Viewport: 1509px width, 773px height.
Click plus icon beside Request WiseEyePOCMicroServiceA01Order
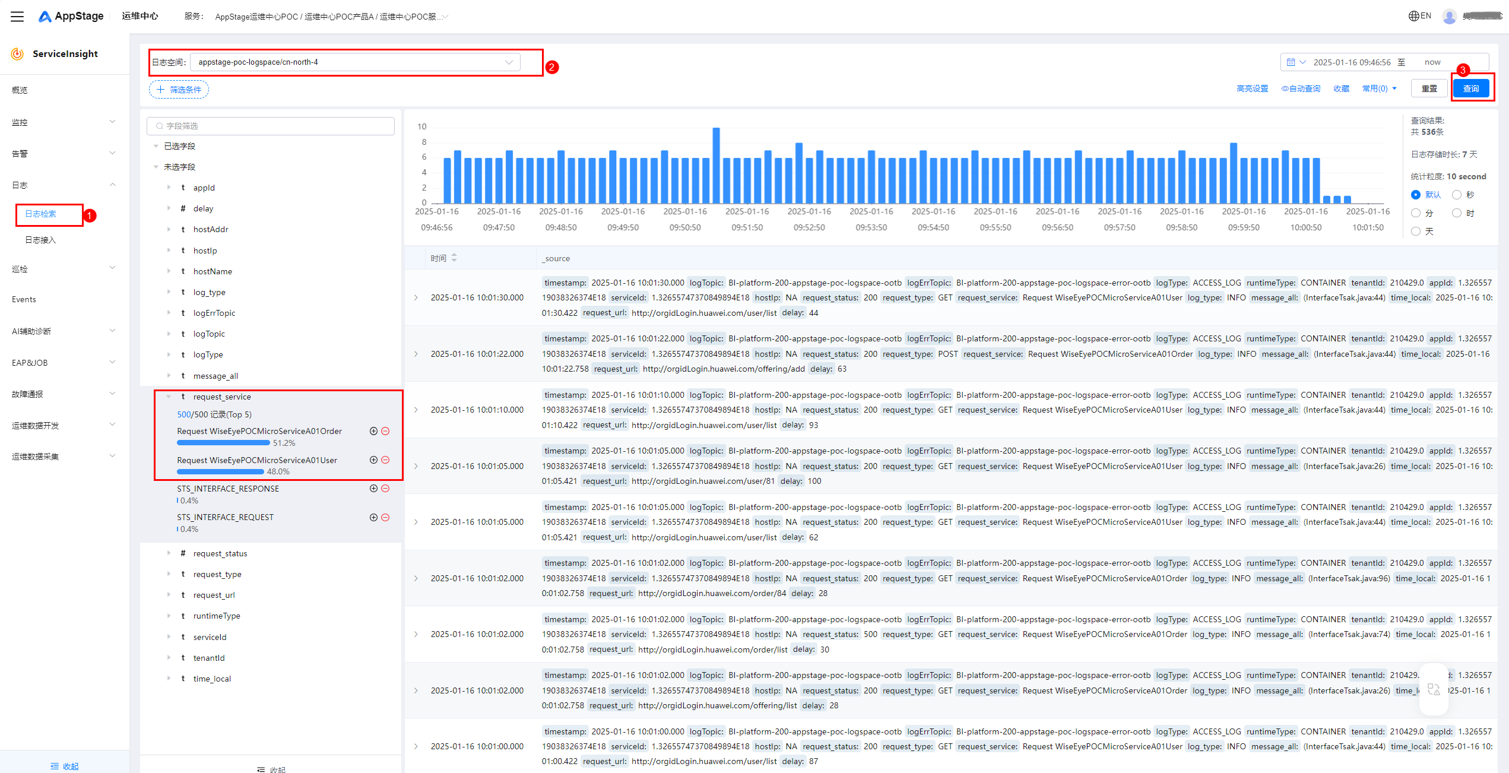click(x=373, y=431)
